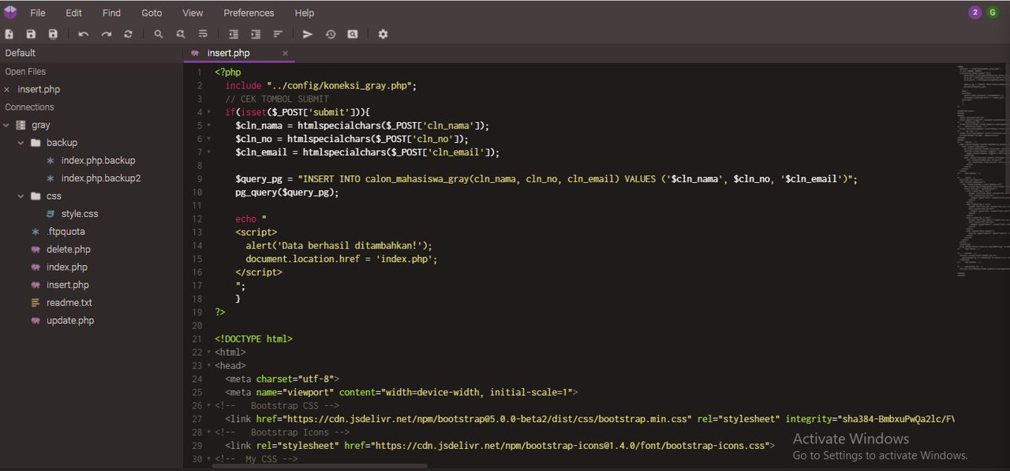Close the insert.php editor tab
This screenshot has width=1010, height=471.
(286, 53)
